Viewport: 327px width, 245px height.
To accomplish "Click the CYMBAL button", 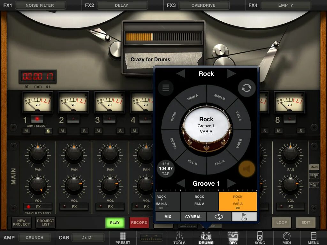I will (193, 217).
